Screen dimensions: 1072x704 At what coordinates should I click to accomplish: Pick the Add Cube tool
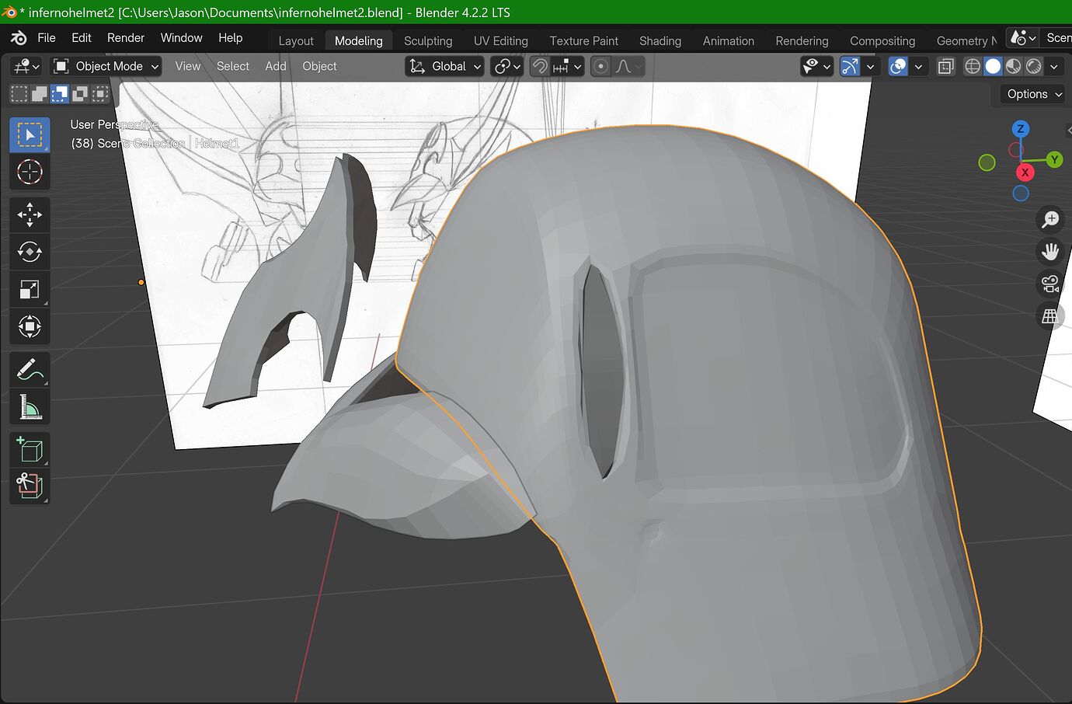pyautogui.click(x=30, y=450)
